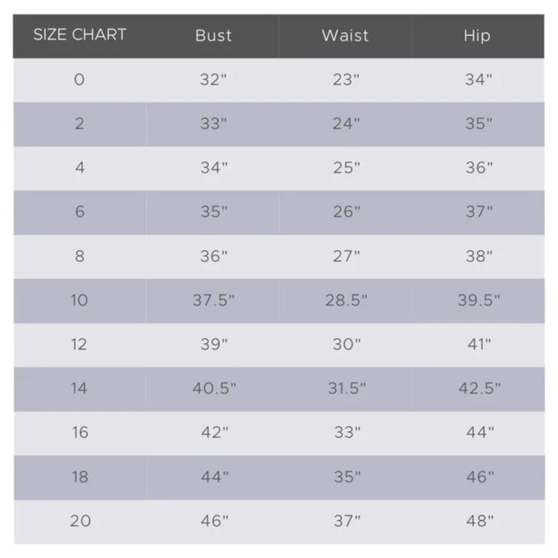
Task: Click waist value 28.5"
Action: point(346,300)
